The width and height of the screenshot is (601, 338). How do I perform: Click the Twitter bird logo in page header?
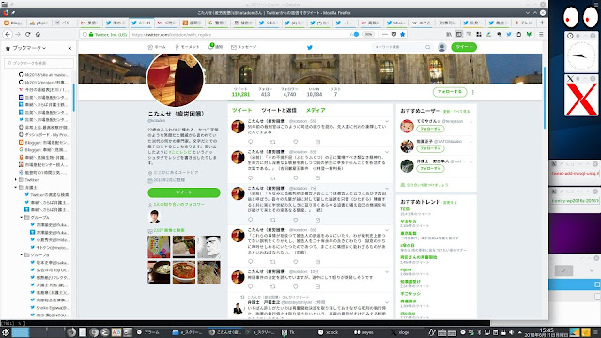click(310, 47)
